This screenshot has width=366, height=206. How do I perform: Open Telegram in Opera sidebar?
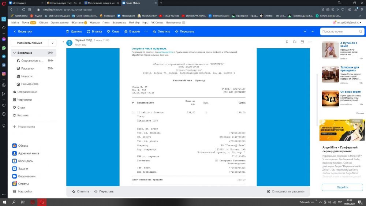click(4, 56)
